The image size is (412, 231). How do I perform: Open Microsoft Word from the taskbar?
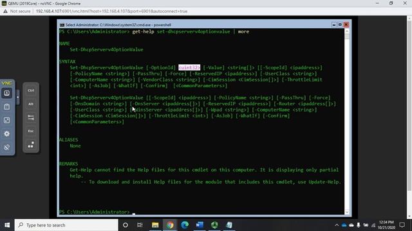[x=200, y=225]
